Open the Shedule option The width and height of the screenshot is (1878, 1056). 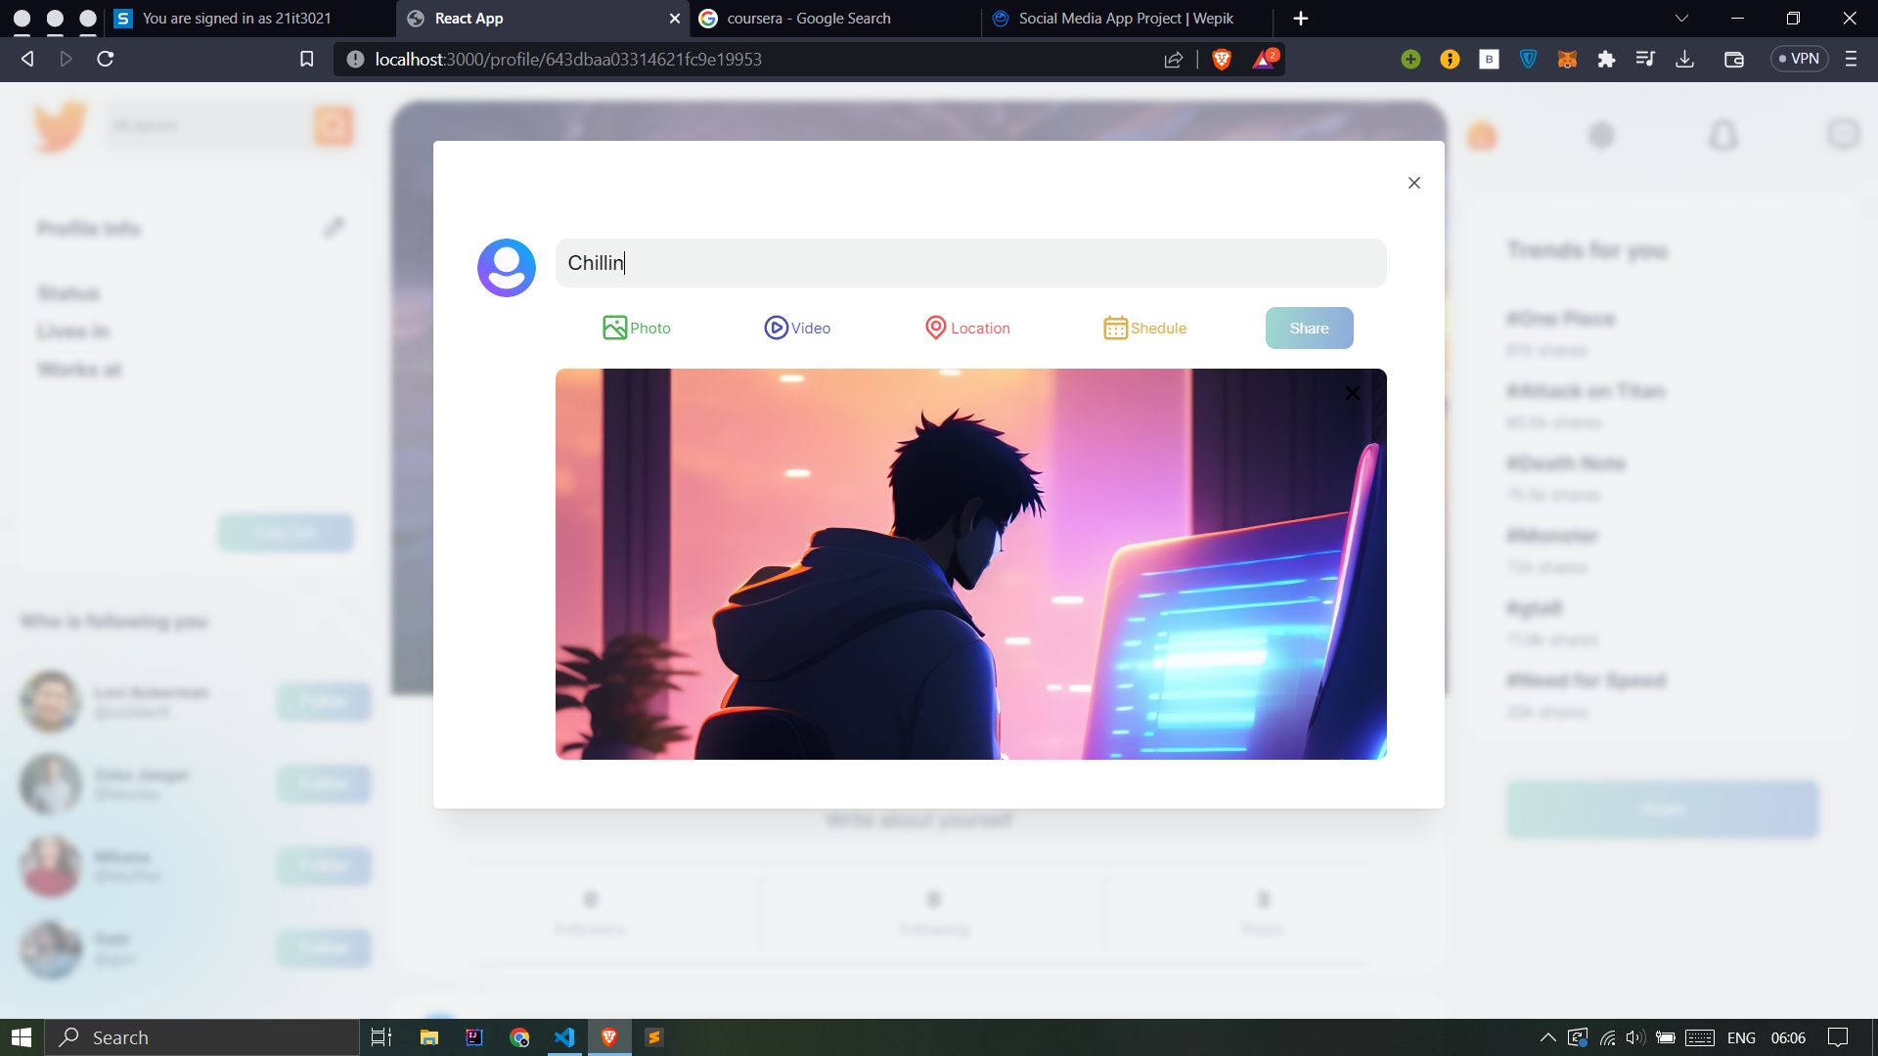pos(1144,328)
